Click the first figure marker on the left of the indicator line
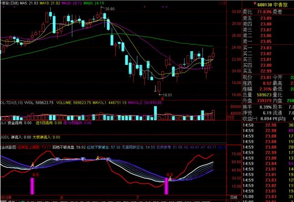Viewport: 294px width, 202px height. click(32, 164)
